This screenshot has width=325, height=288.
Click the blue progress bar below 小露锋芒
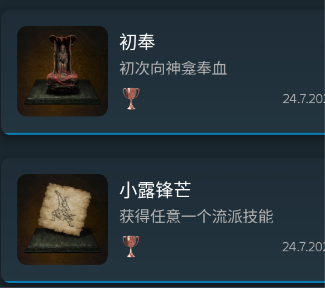click(x=165, y=282)
